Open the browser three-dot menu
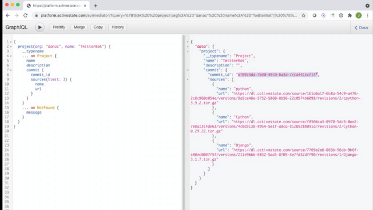 tap(368, 16)
